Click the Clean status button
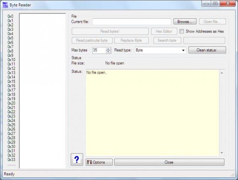The height and width of the screenshot is (180, 238). (x=207, y=50)
